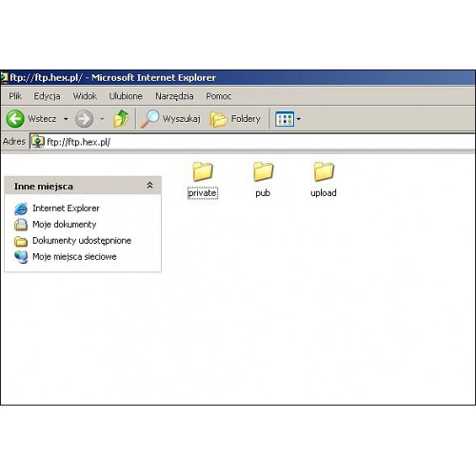Open the Ulubione menu
Viewport: 476px width, 476px height.
[126, 96]
